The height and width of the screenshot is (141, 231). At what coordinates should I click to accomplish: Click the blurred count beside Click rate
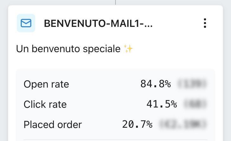click(195, 104)
